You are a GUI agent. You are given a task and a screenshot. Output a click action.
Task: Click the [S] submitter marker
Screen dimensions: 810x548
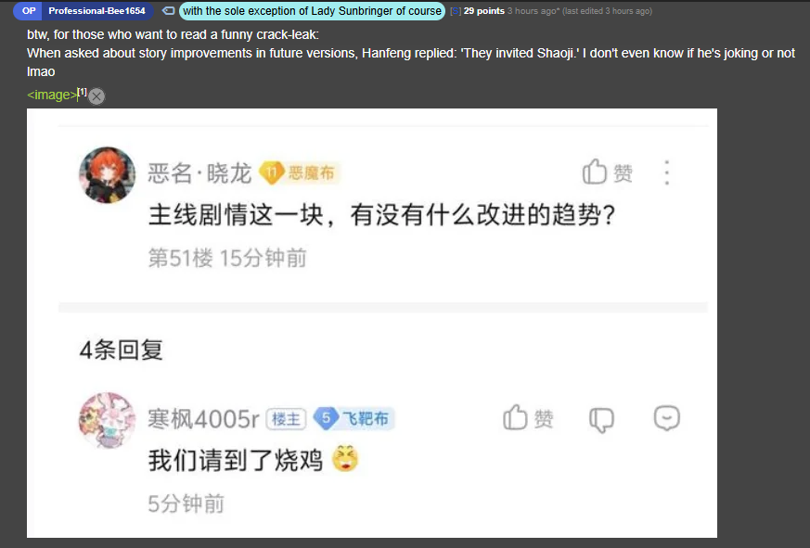point(456,11)
